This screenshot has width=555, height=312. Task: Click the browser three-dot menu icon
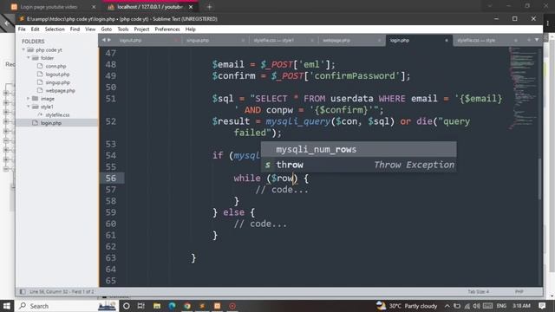tap(548, 23)
